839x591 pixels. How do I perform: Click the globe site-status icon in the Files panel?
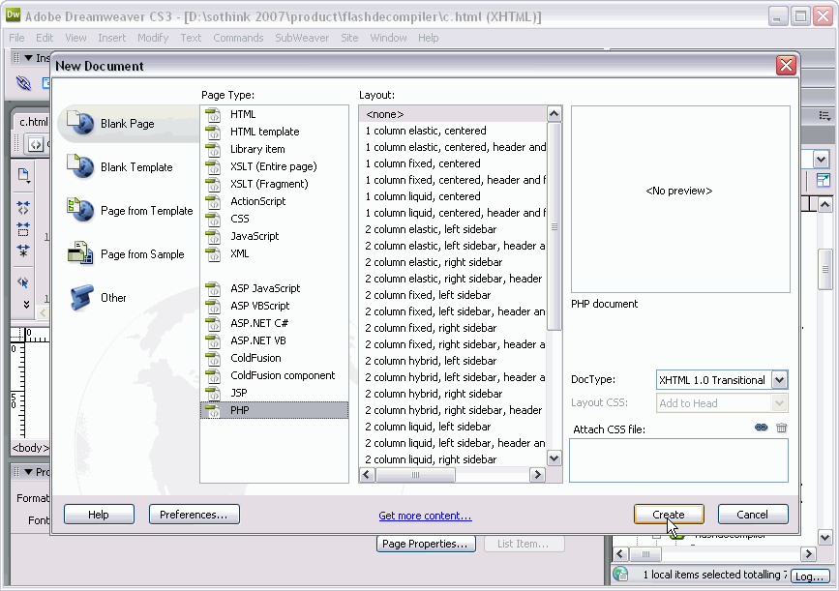620,575
